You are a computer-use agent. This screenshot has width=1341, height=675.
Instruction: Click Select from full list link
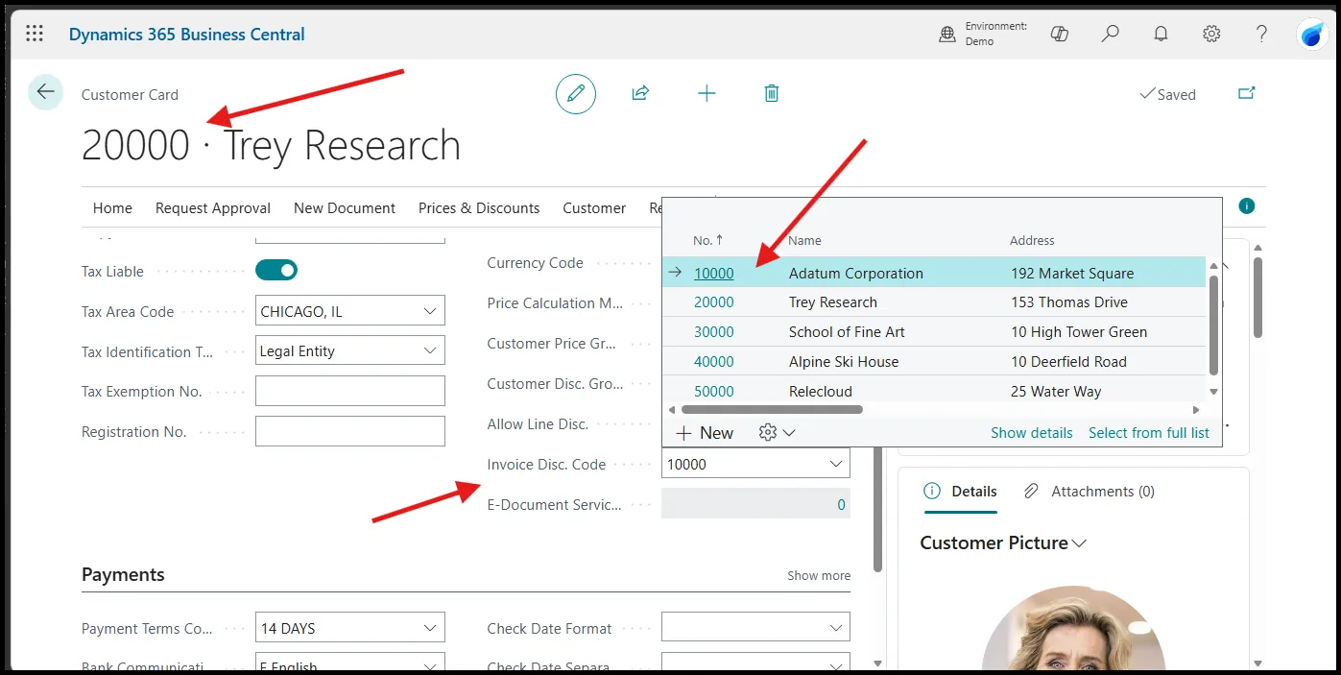[x=1149, y=432]
